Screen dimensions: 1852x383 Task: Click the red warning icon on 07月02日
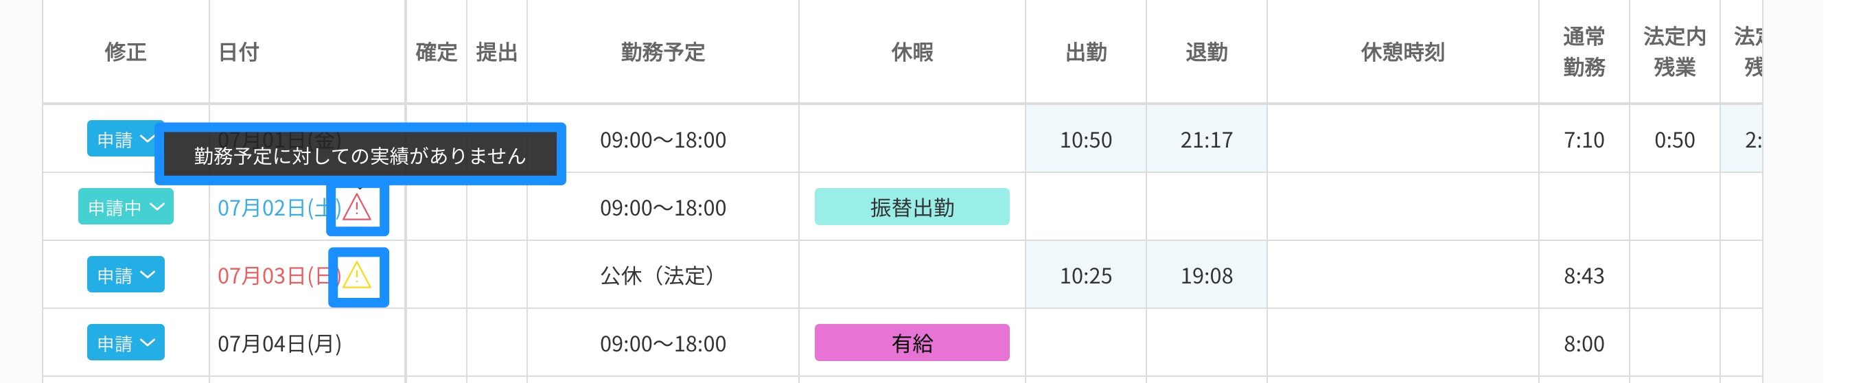[x=356, y=208]
